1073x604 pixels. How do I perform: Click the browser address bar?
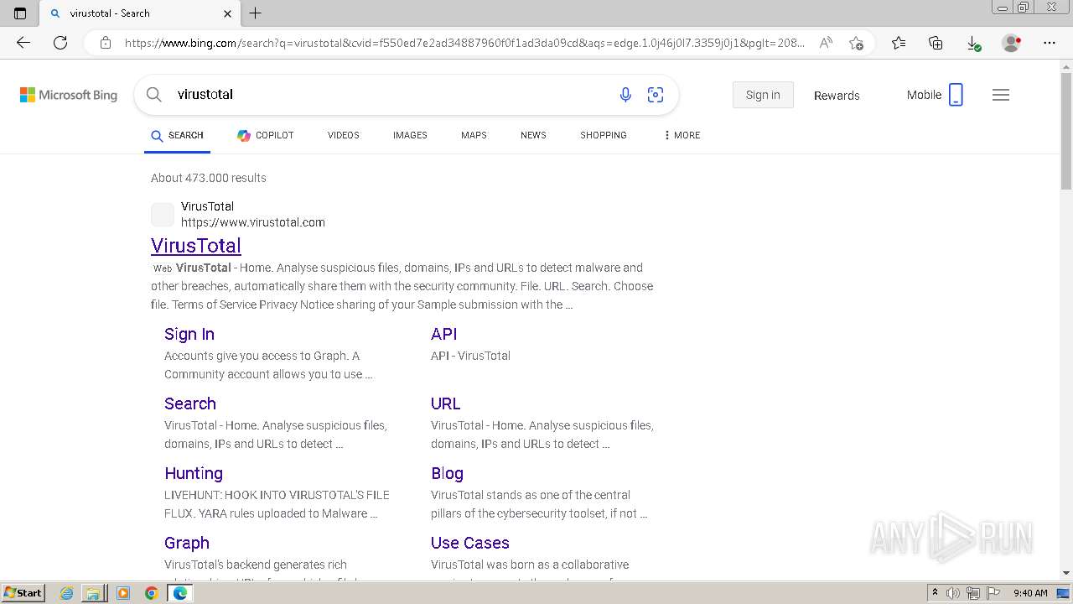pyautogui.click(x=465, y=43)
